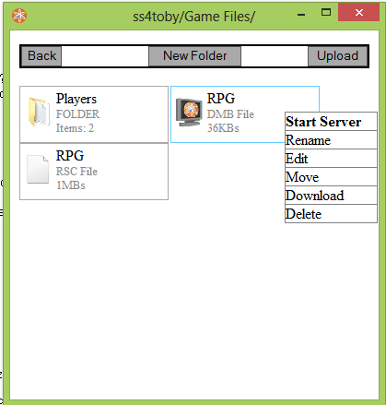This screenshot has width=386, height=405.
Task: Choose Move in the context menu
Action: coord(331,177)
